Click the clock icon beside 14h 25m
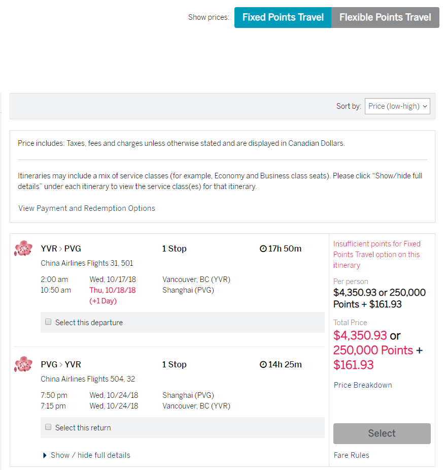Viewport: 446px width, 470px height. (x=263, y=364)
